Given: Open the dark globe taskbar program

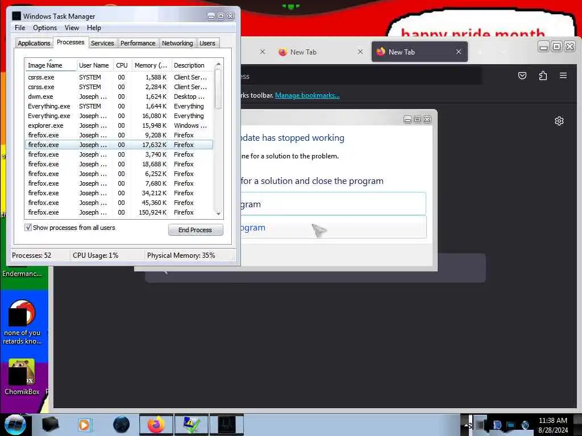Looking at the screenshot, I should pyautogui.click(x=122, y=425).
